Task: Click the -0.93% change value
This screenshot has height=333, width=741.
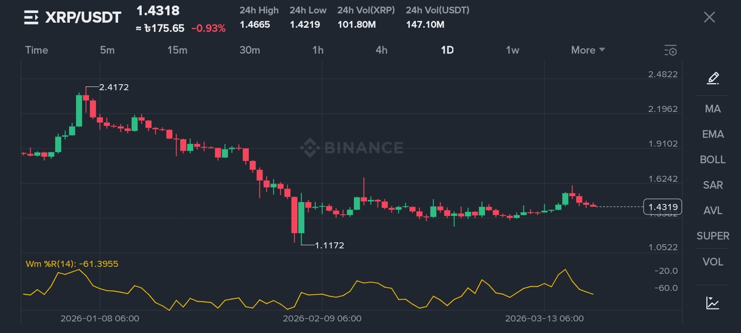Action: click(209, 28)
